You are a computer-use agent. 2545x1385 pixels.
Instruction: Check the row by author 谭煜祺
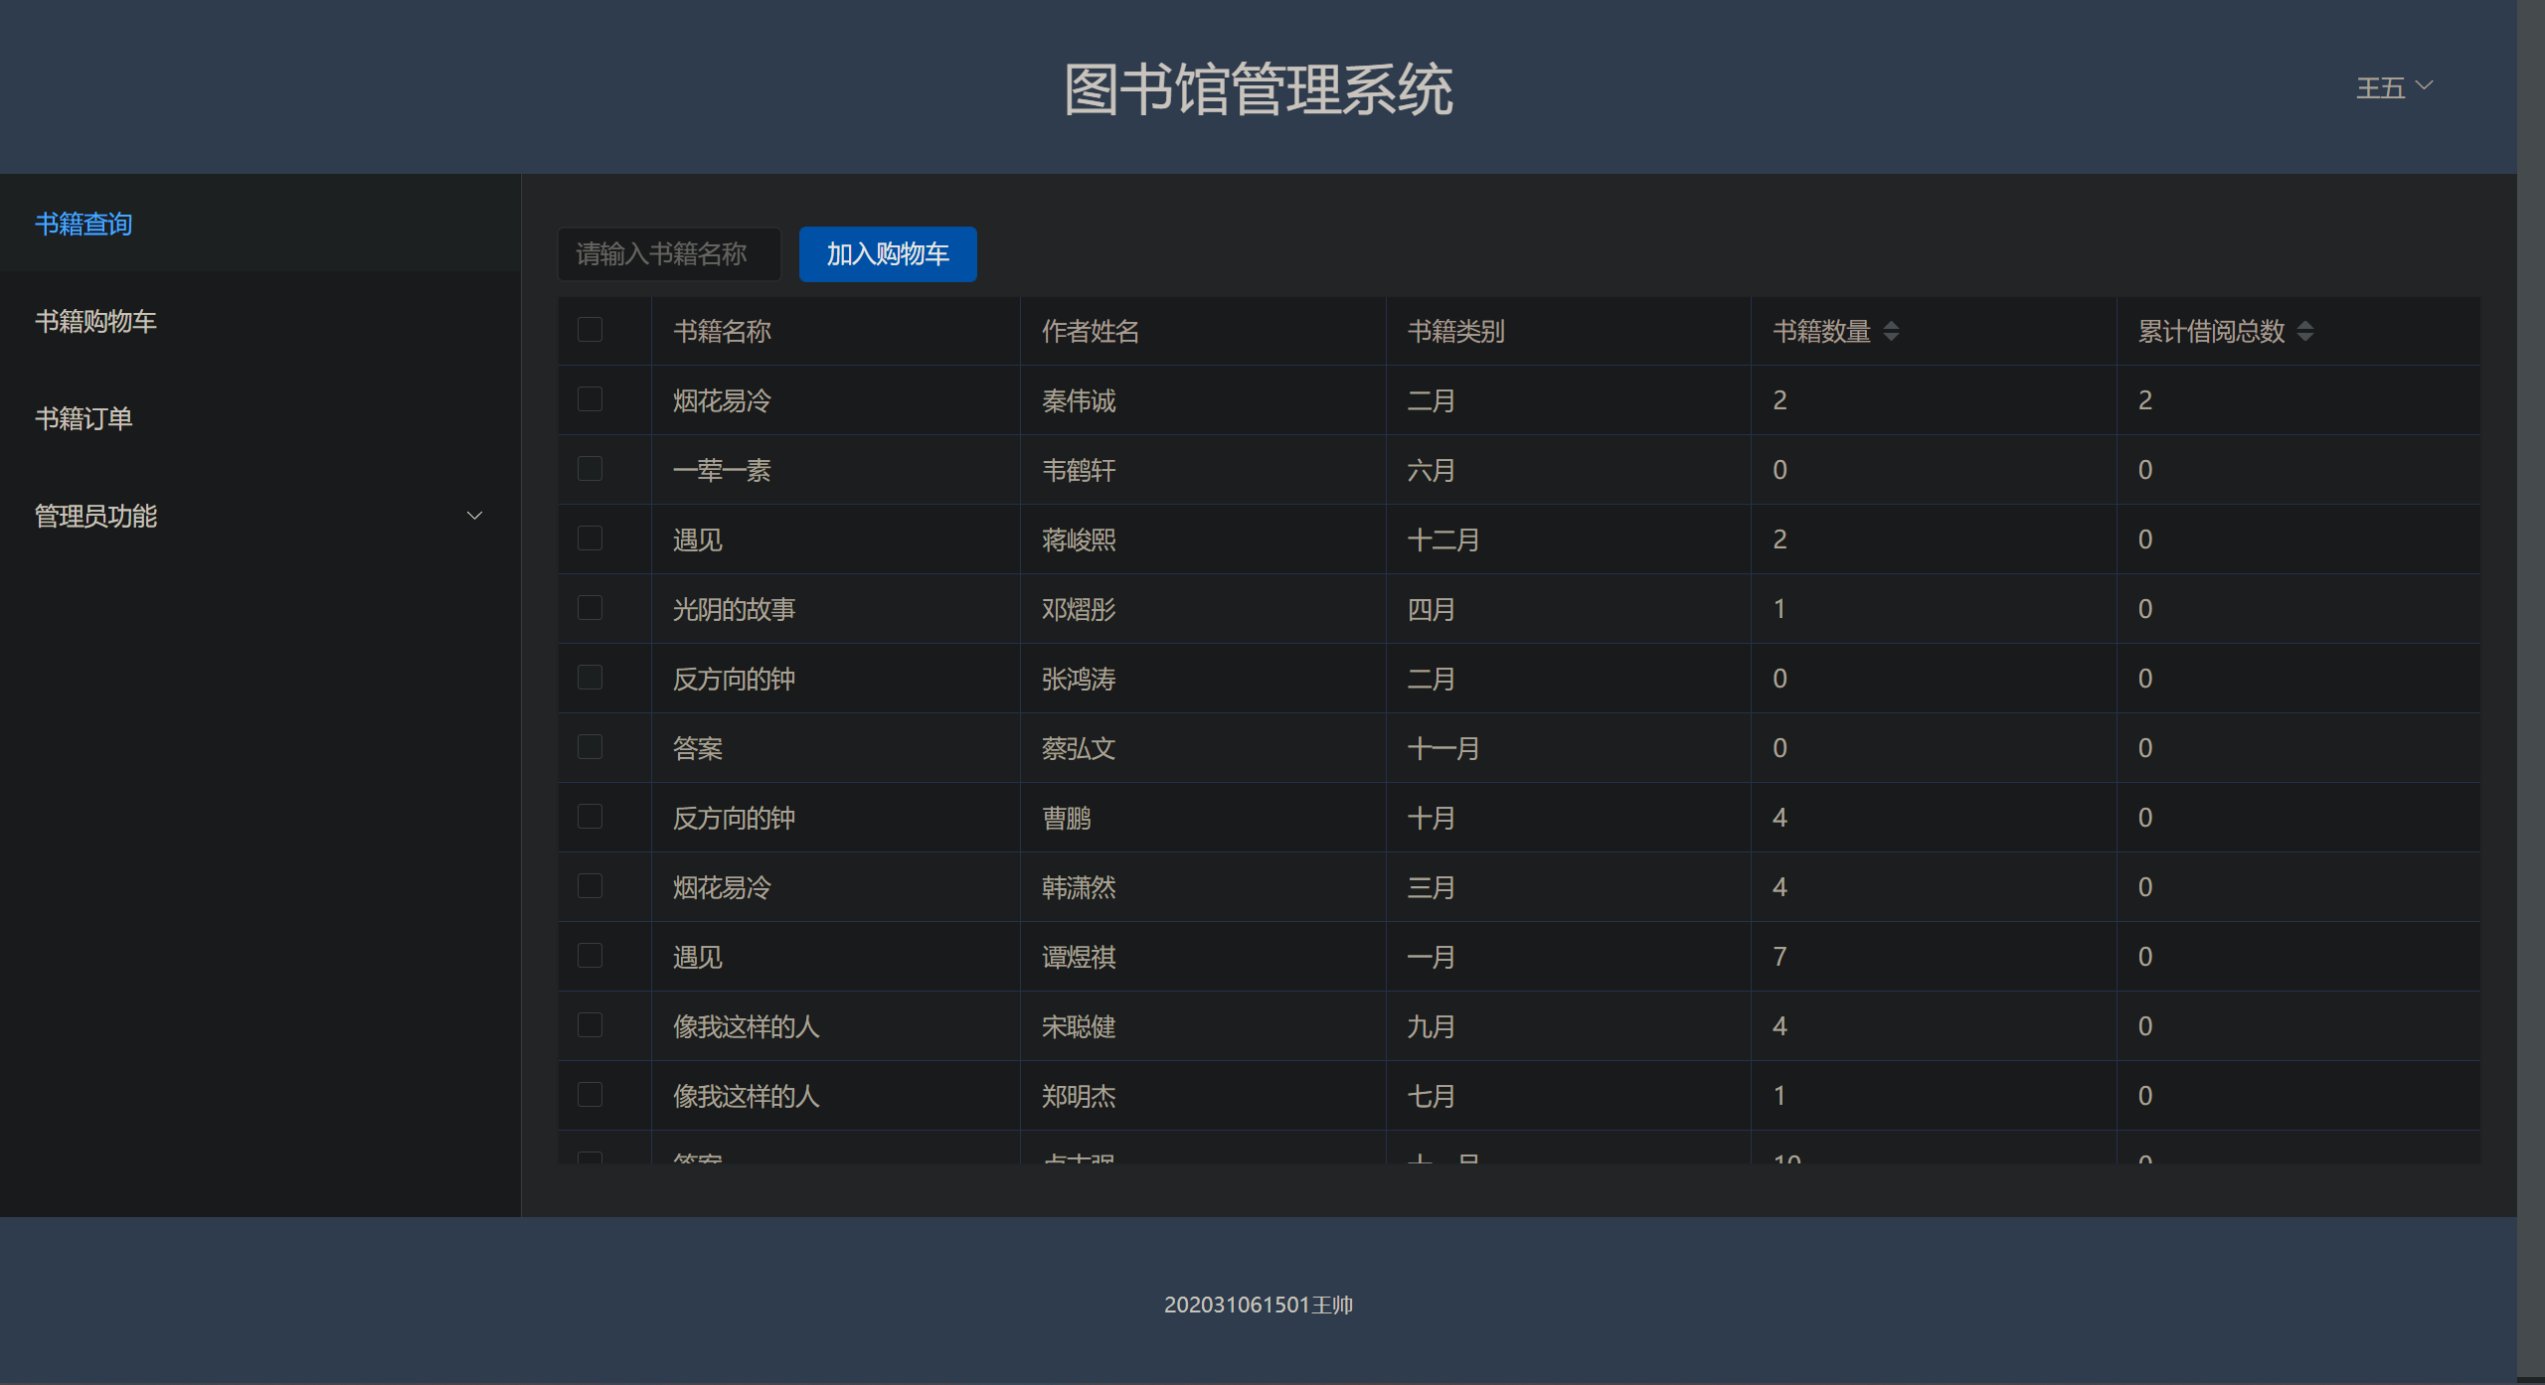(590, 956)
